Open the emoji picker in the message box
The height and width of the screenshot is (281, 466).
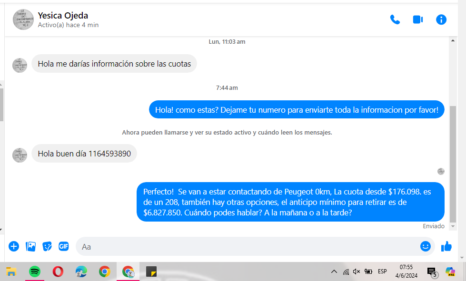click(425, 246)
